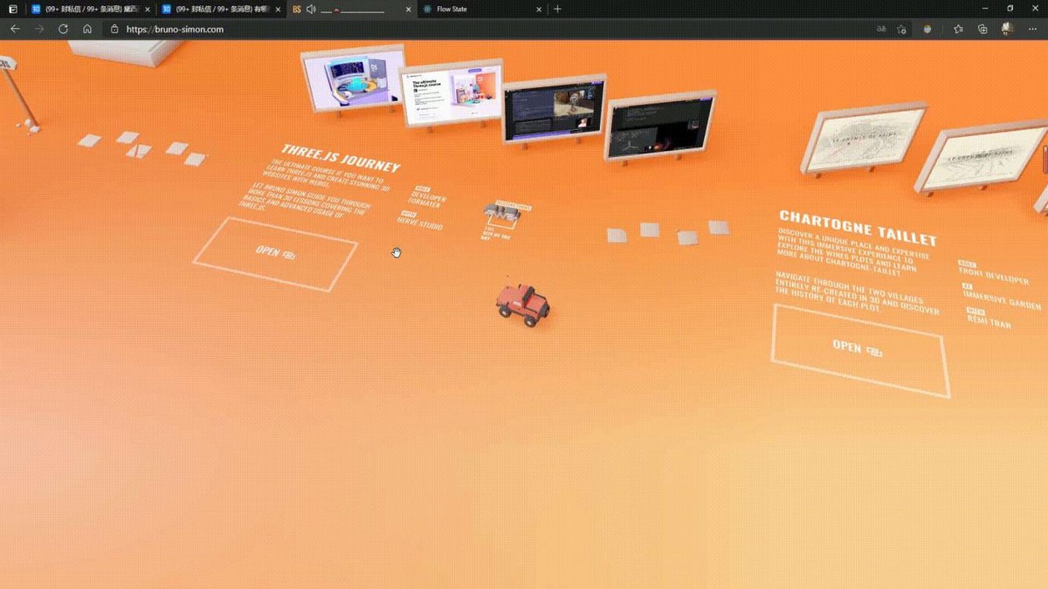Click OPEN under Three.js Journey
Image resolution: width=1048 pixels, height=589 pixels.
[x=275, y=253]
